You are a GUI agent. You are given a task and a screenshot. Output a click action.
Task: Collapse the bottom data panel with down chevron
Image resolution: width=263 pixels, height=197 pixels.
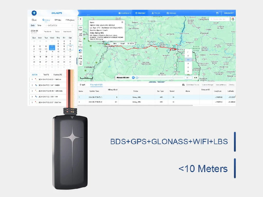(x=161, y=82)
